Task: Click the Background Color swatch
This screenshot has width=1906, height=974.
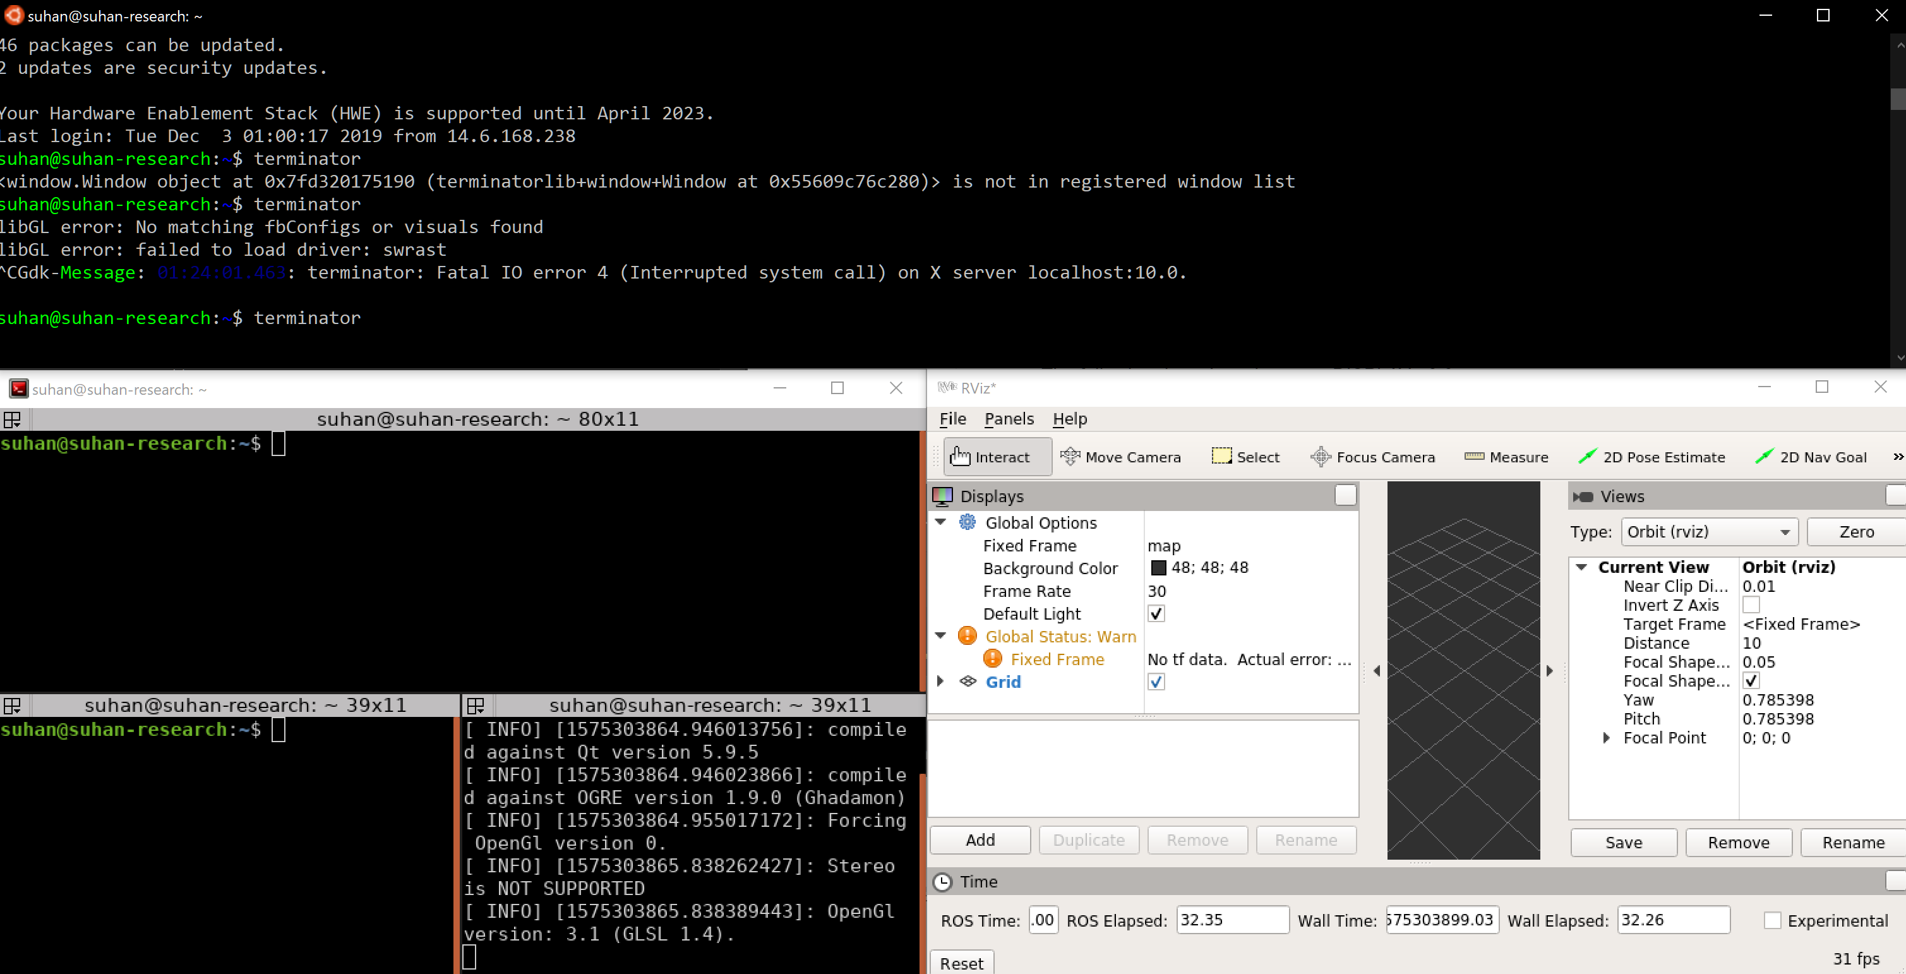Action: pyautogui.click(x=1159, y=568)
